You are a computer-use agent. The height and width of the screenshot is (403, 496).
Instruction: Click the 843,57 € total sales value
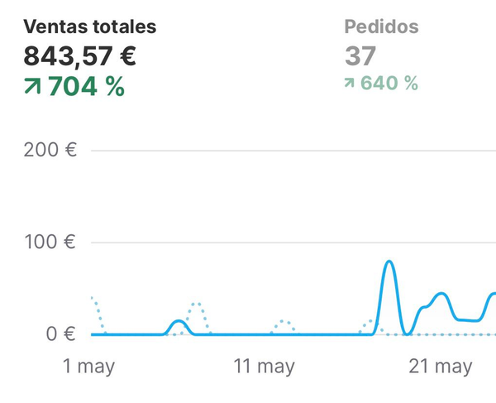[79, 56]
